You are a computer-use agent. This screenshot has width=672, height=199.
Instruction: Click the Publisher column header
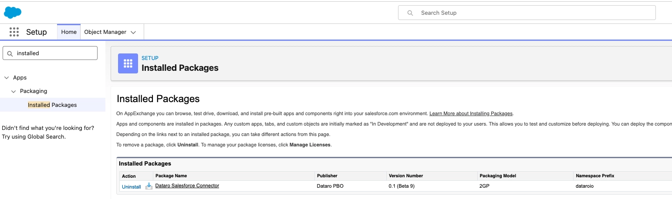coord(327,176)
